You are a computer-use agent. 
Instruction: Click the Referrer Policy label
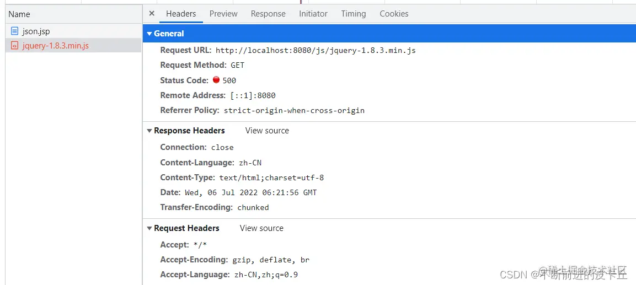[x=190, y=110]
